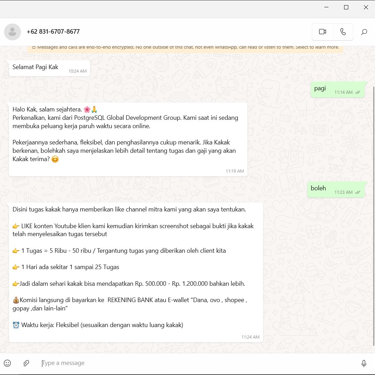
Task: Open the contact's profile picture avatar
Action: 12,32
